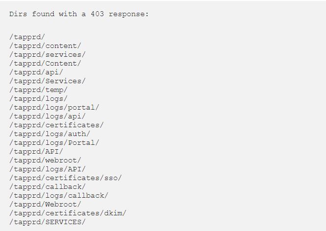The image size is (326, 231).
Task: Click the /tapprd/logs/api/ lowercase entry
Action: [47, 116]
